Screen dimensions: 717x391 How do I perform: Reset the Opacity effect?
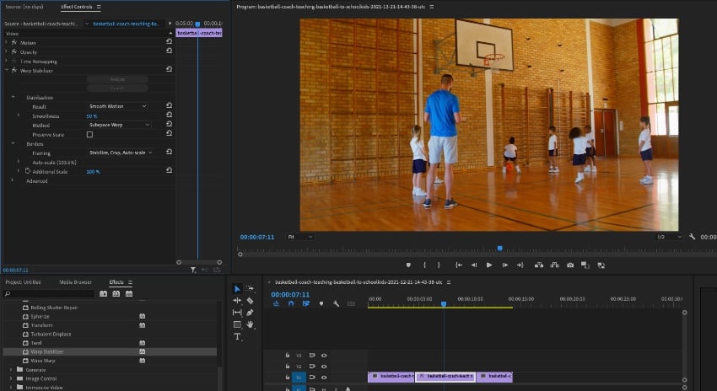(x=169, y=51)
